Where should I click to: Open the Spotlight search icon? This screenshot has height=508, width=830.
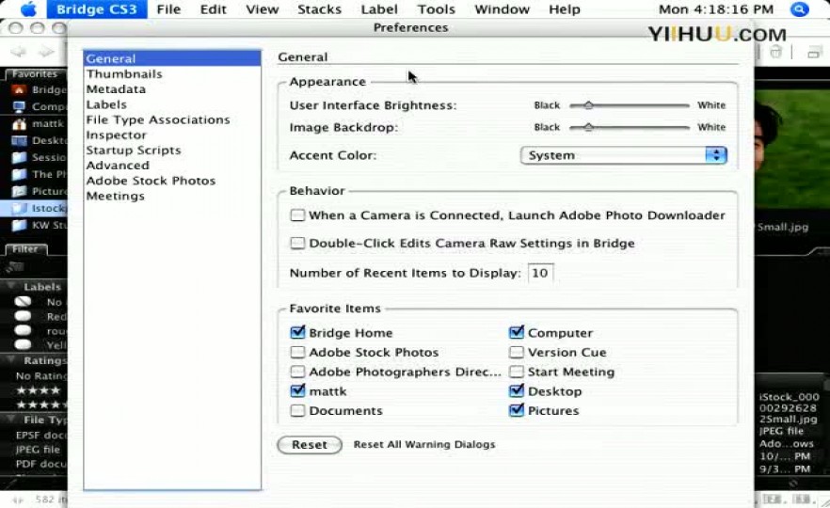tap(799, 9)
